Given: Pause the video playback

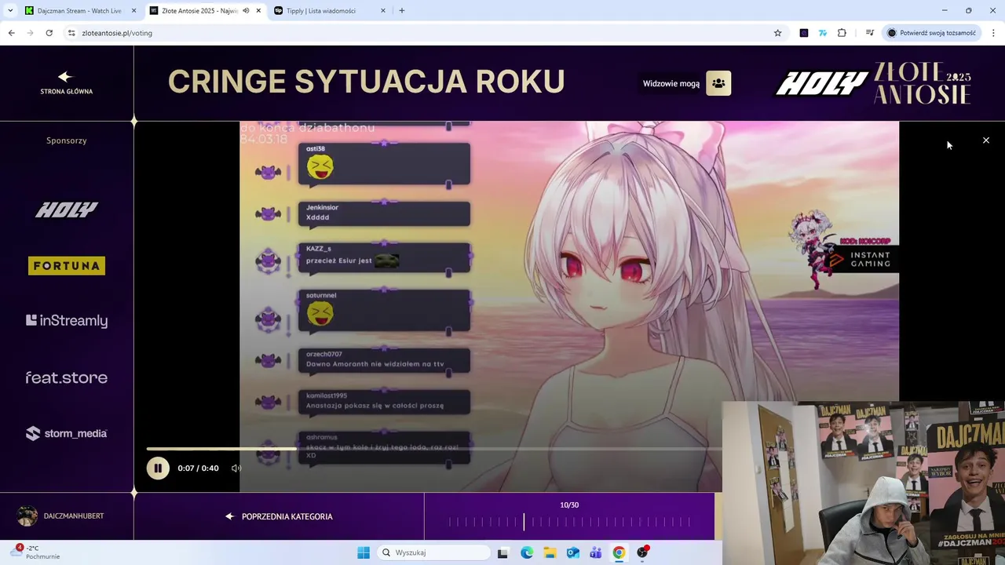Looking at the screenshot, I should [158, 468].
